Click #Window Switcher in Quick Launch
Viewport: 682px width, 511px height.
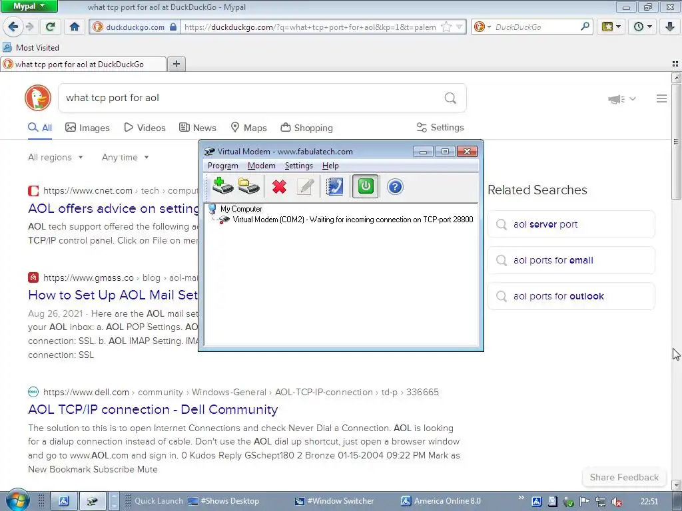334,501
